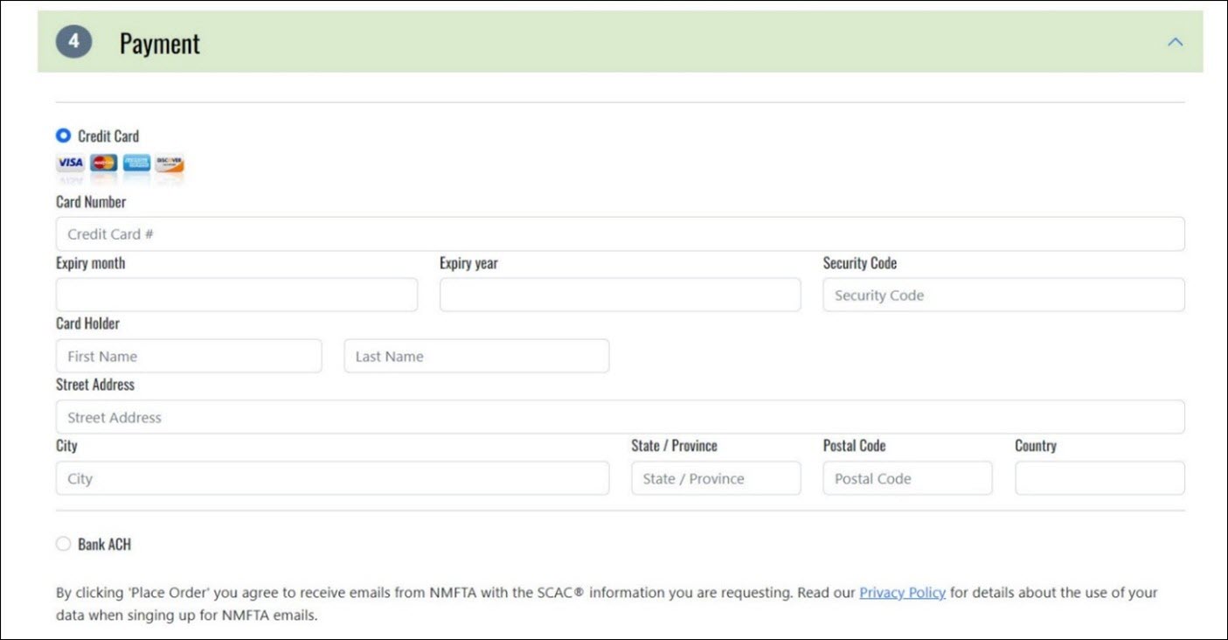This screenshot has width=1228, height=640.
Task: Click the Discover card logo
Action: pos(168,163)
